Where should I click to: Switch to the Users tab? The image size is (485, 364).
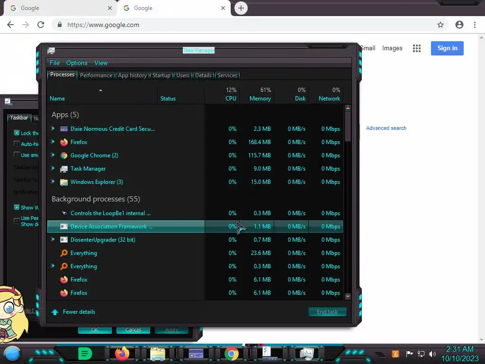pyautogui.click(x=182, y=75)
